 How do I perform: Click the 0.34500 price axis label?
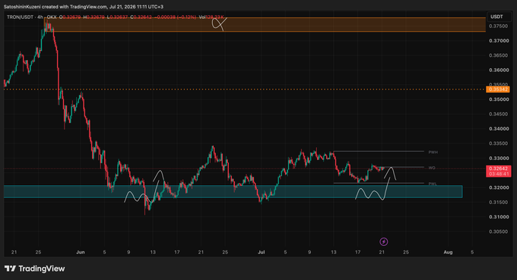point(498,114)
